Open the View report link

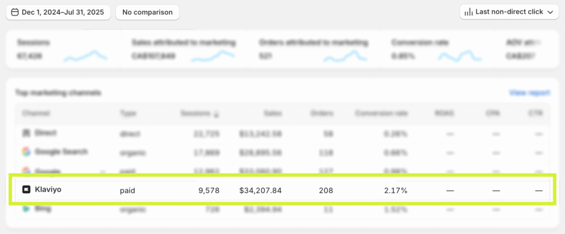[x=530, y=93]
